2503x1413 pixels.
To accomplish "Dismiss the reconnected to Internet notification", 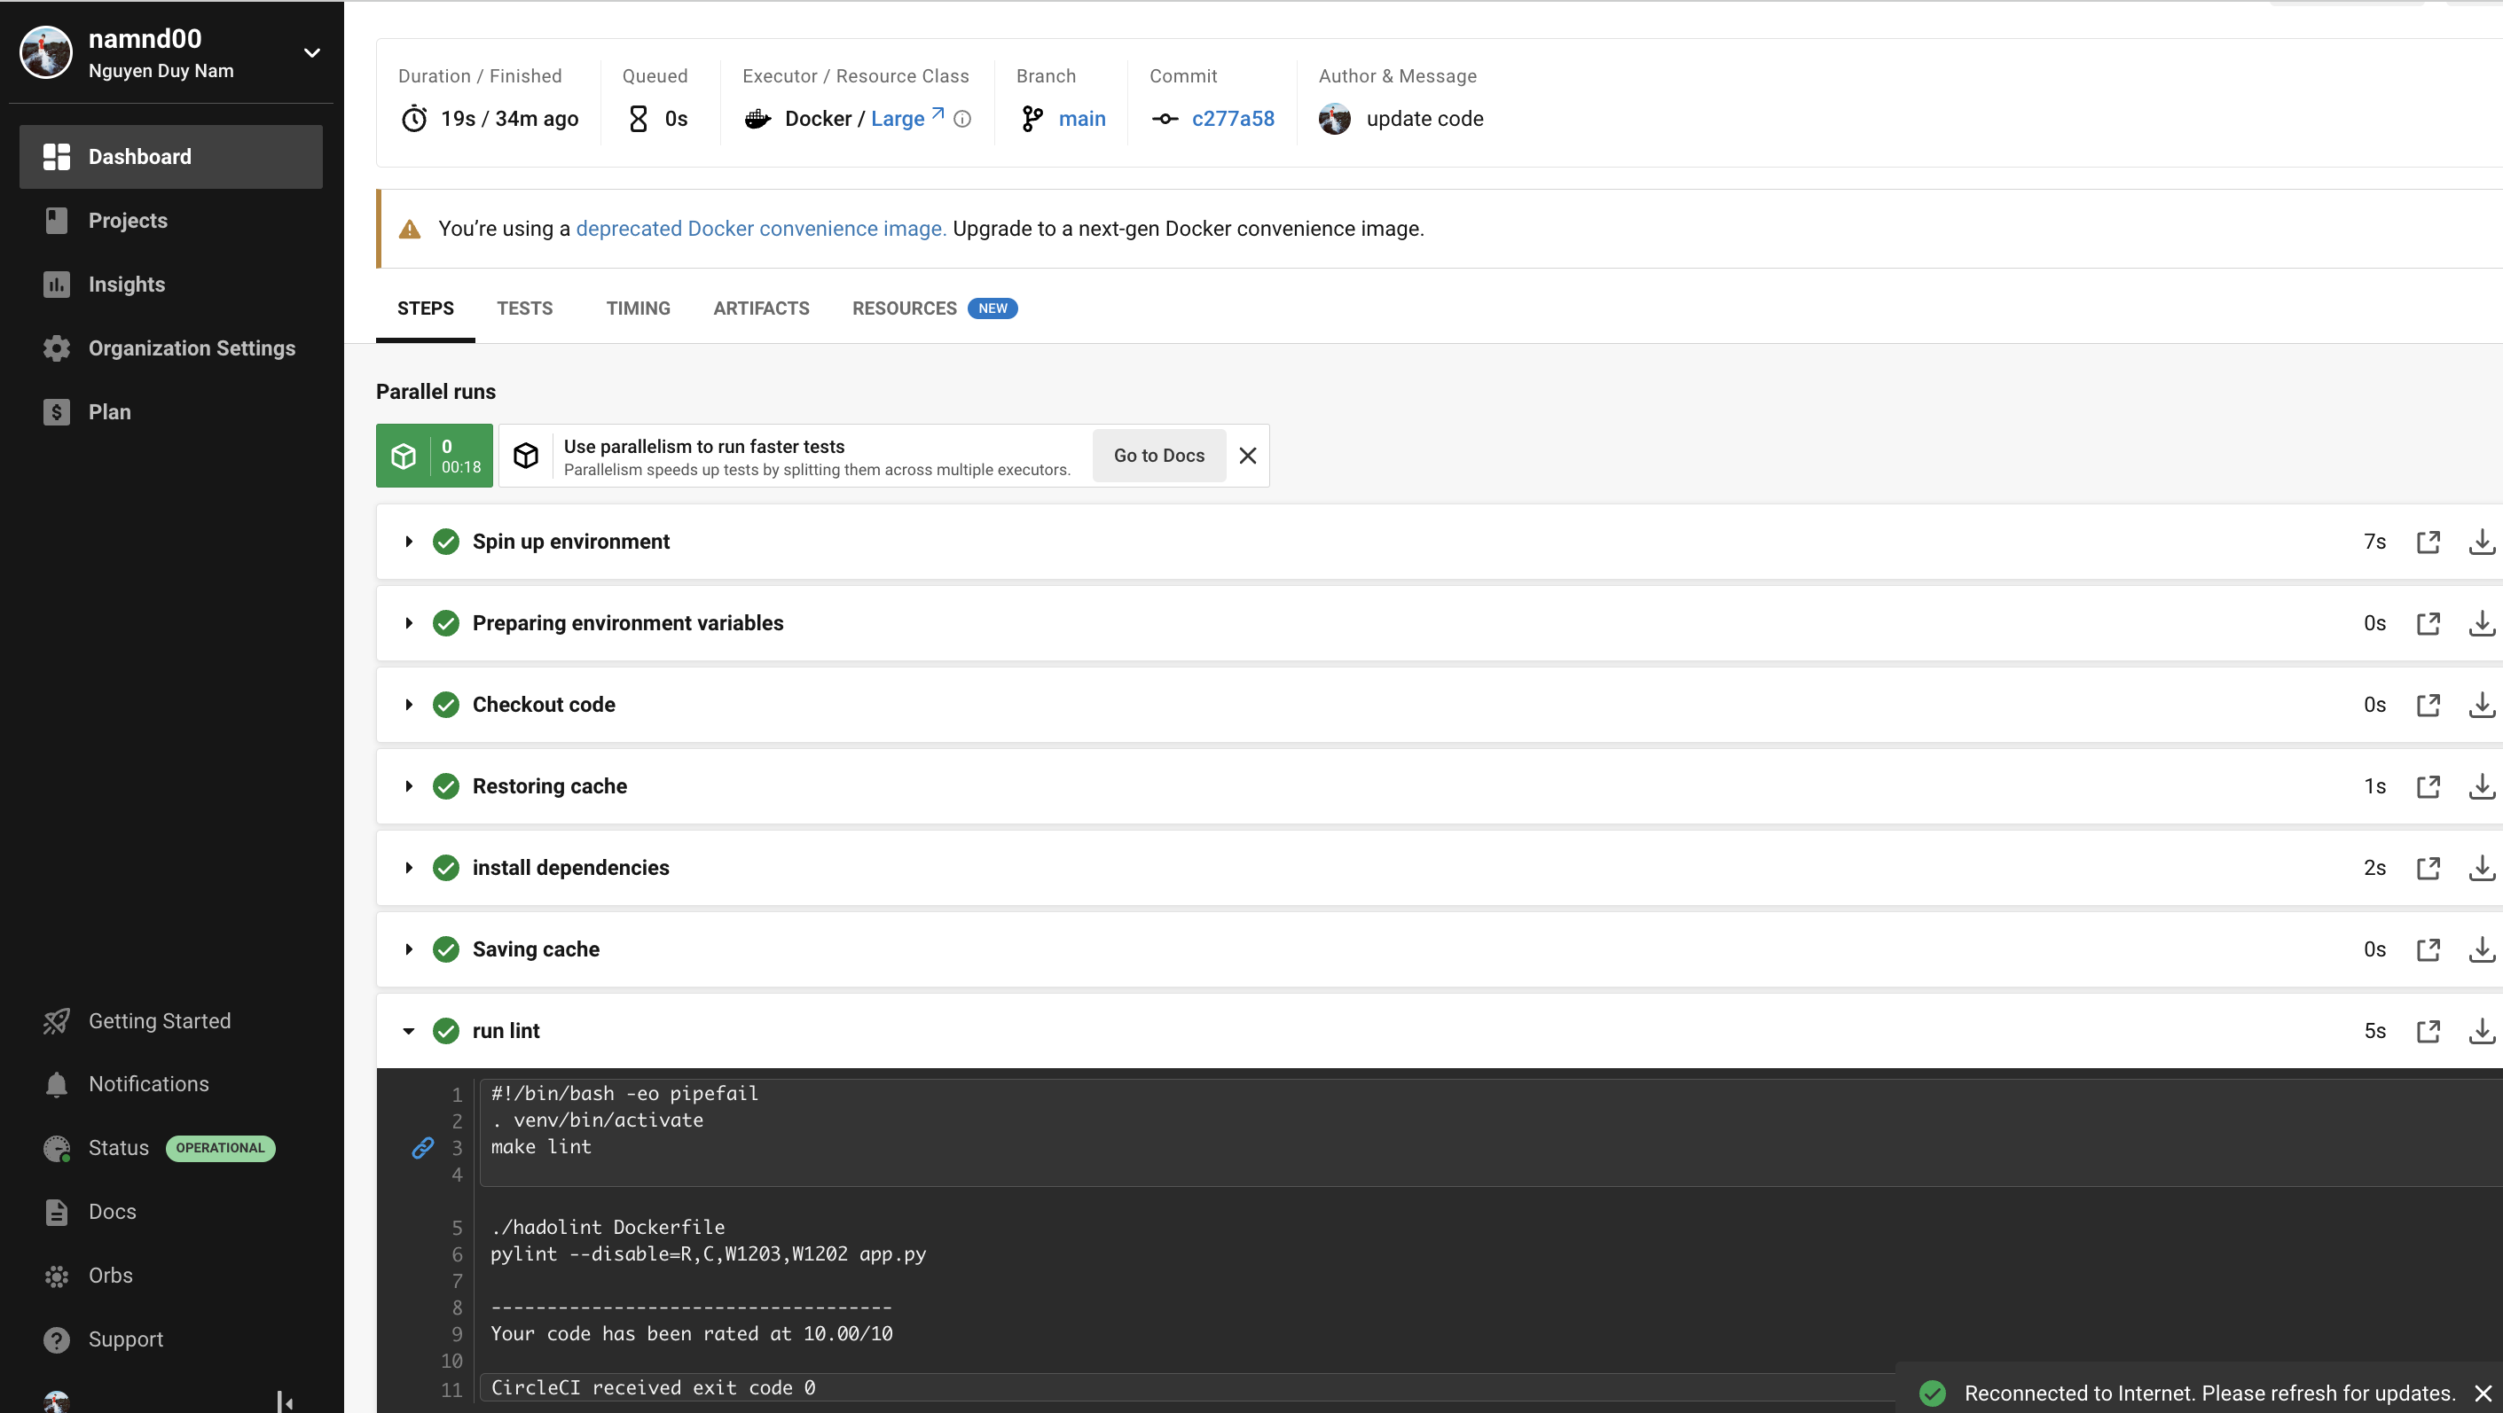I will (x=2483, y=1393).
